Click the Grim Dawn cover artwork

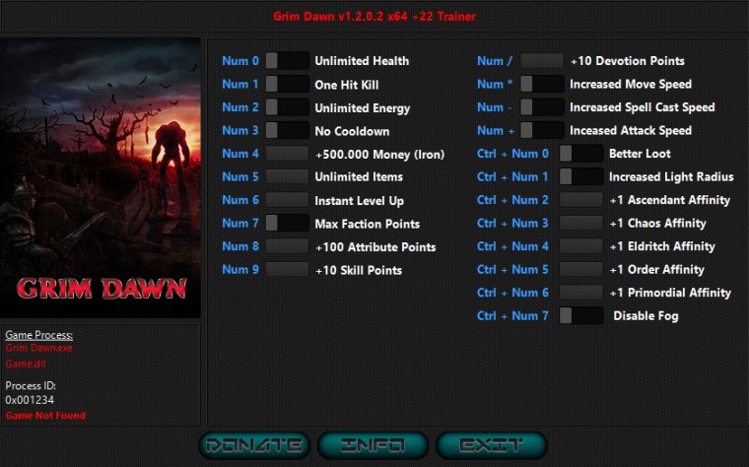101,178
